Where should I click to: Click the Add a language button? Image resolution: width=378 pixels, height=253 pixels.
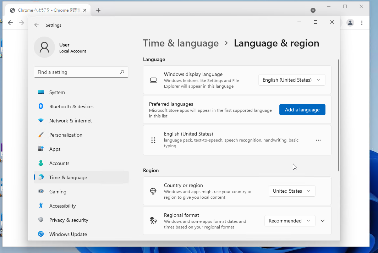click(302, 110)
